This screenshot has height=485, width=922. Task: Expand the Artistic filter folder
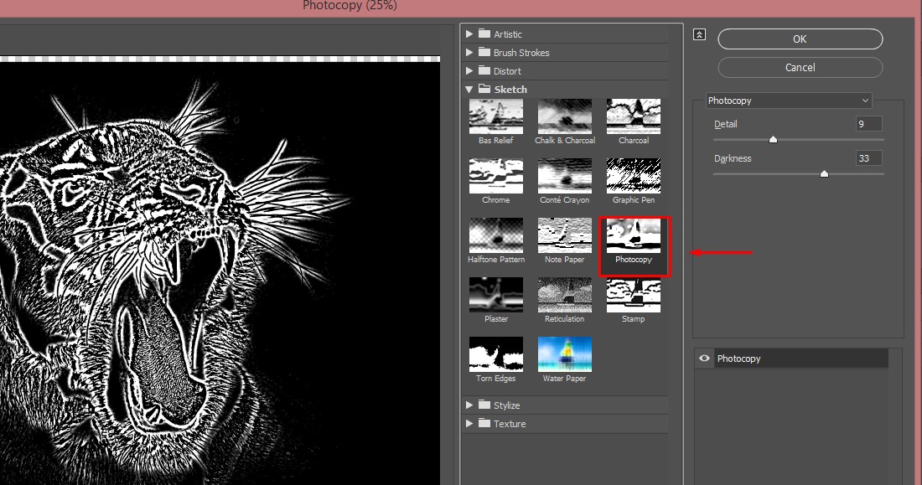(469, 34)
